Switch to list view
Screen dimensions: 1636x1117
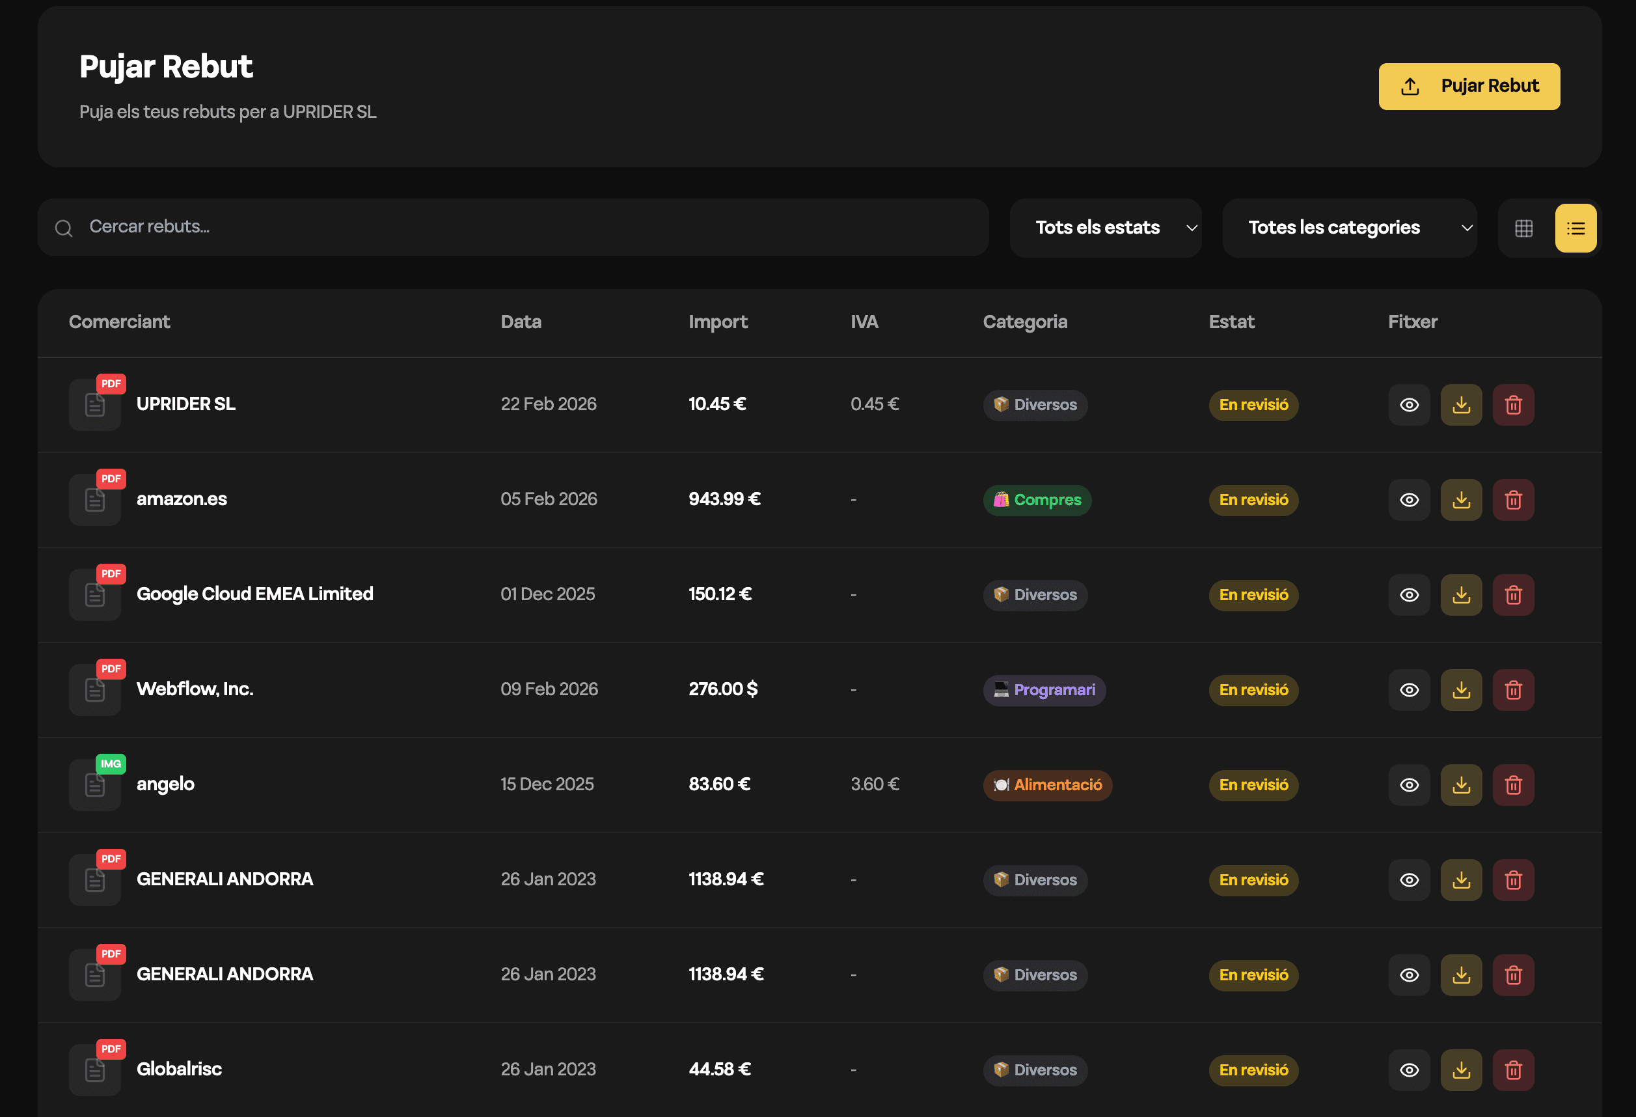[1575, 228]
